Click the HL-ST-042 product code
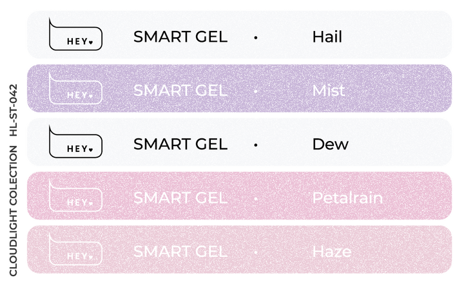The width and height of the screenshot is (464, 291). tap(14, 110)
